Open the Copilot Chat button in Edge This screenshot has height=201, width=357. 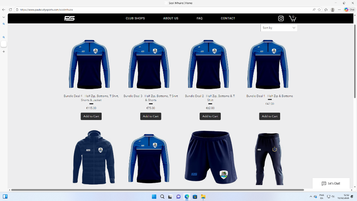pos(349,9)
